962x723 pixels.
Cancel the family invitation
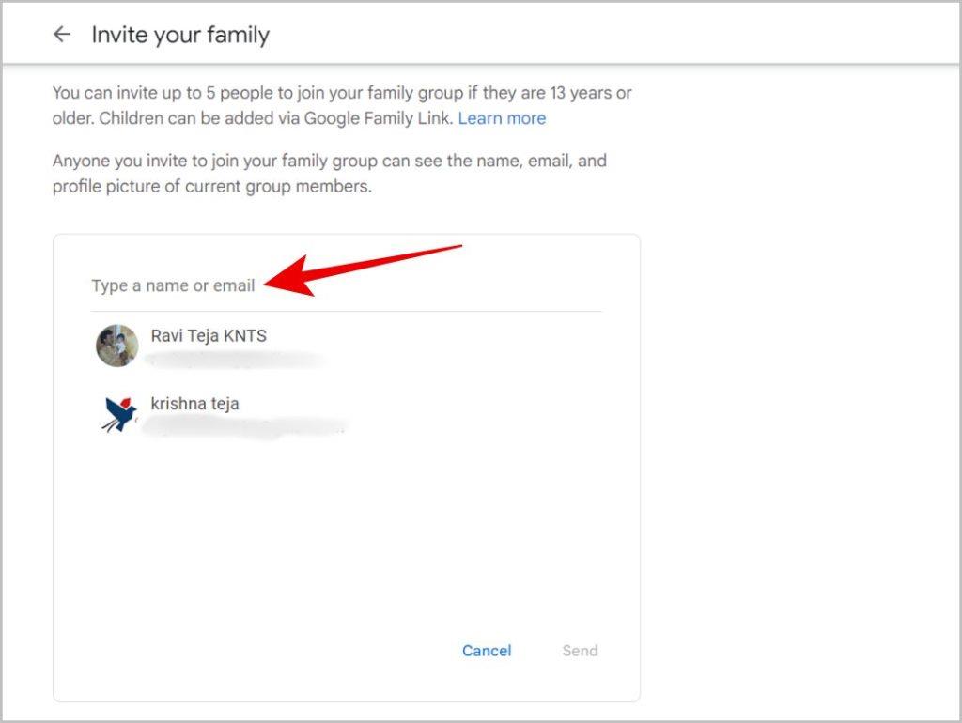pyautogui.click(x=487, y=651)
